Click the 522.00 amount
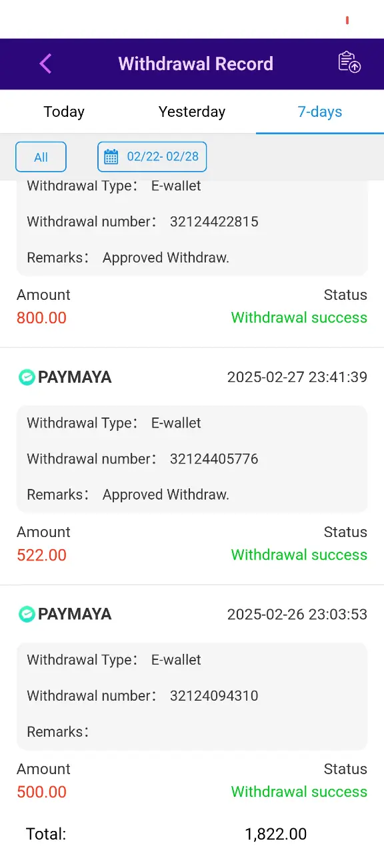The image size is (384, 855). tap(42, 555)
